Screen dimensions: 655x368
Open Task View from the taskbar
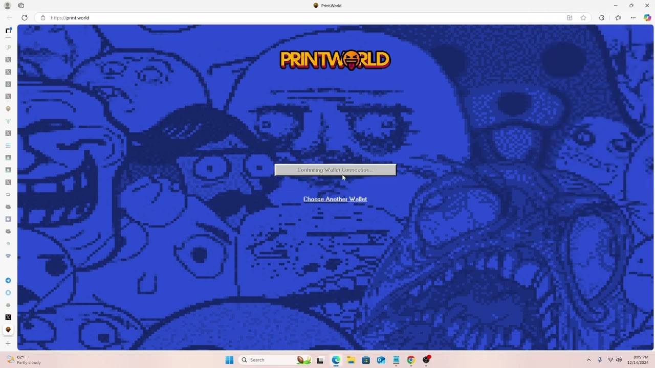320,360
